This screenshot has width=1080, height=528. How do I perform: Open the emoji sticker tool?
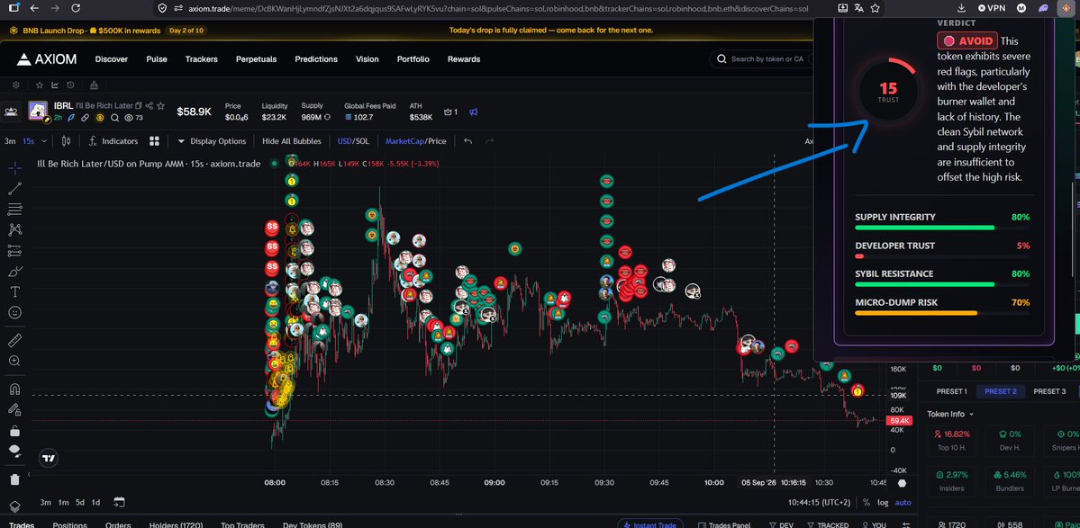click(x=14, y=312)
